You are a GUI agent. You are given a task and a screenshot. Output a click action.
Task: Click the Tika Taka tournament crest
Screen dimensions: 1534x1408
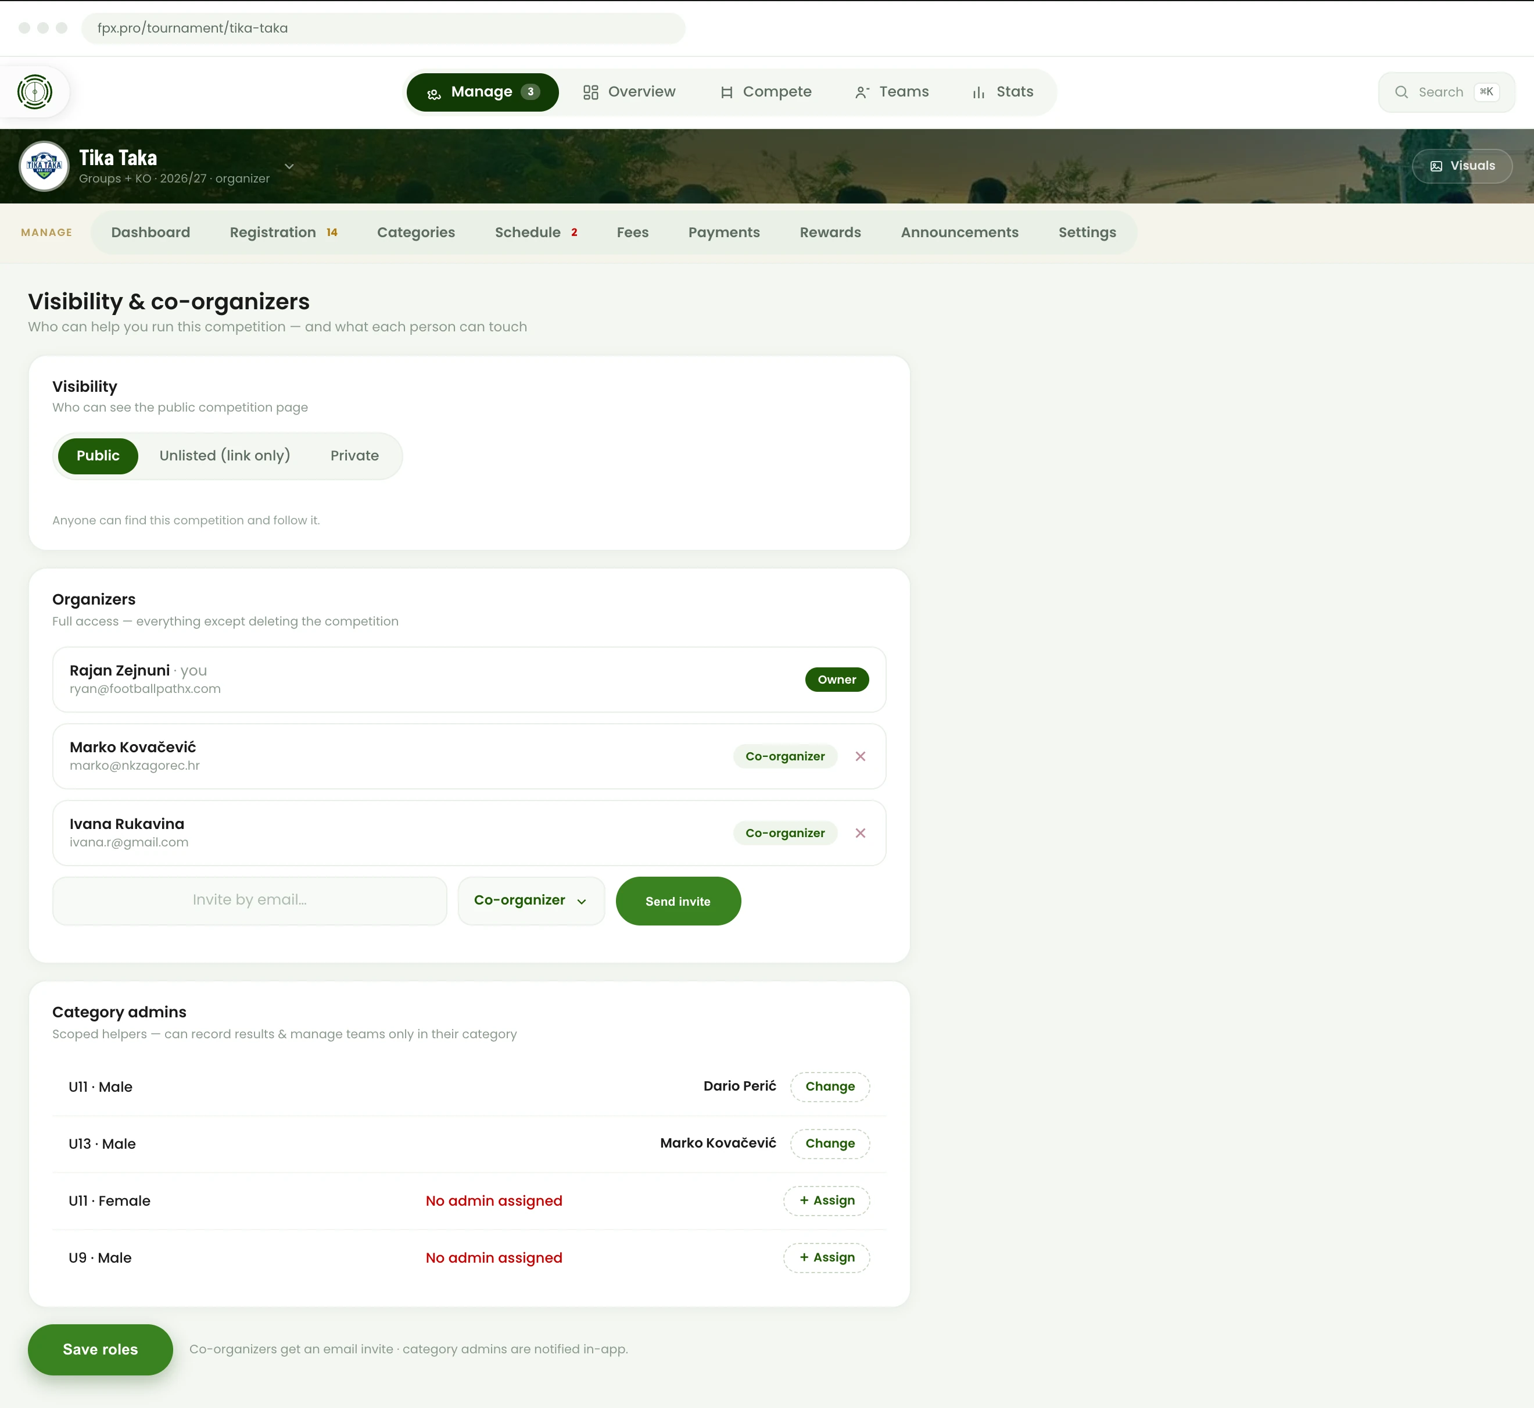[44, 166]
